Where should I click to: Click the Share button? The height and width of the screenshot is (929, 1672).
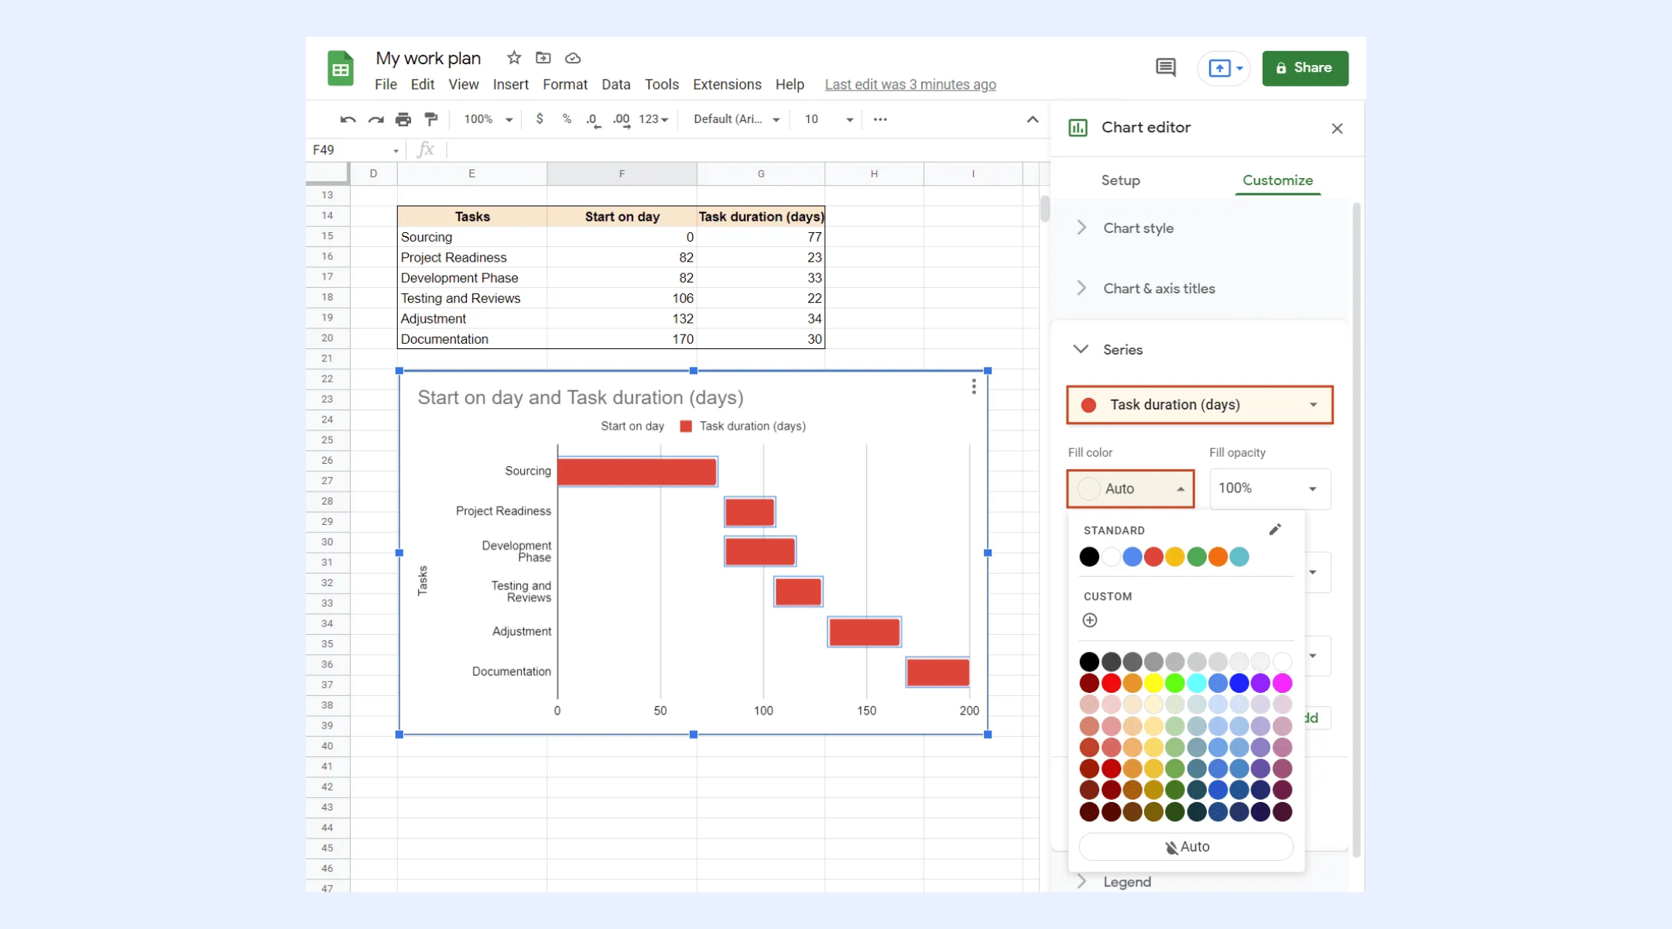[1305, 68]
